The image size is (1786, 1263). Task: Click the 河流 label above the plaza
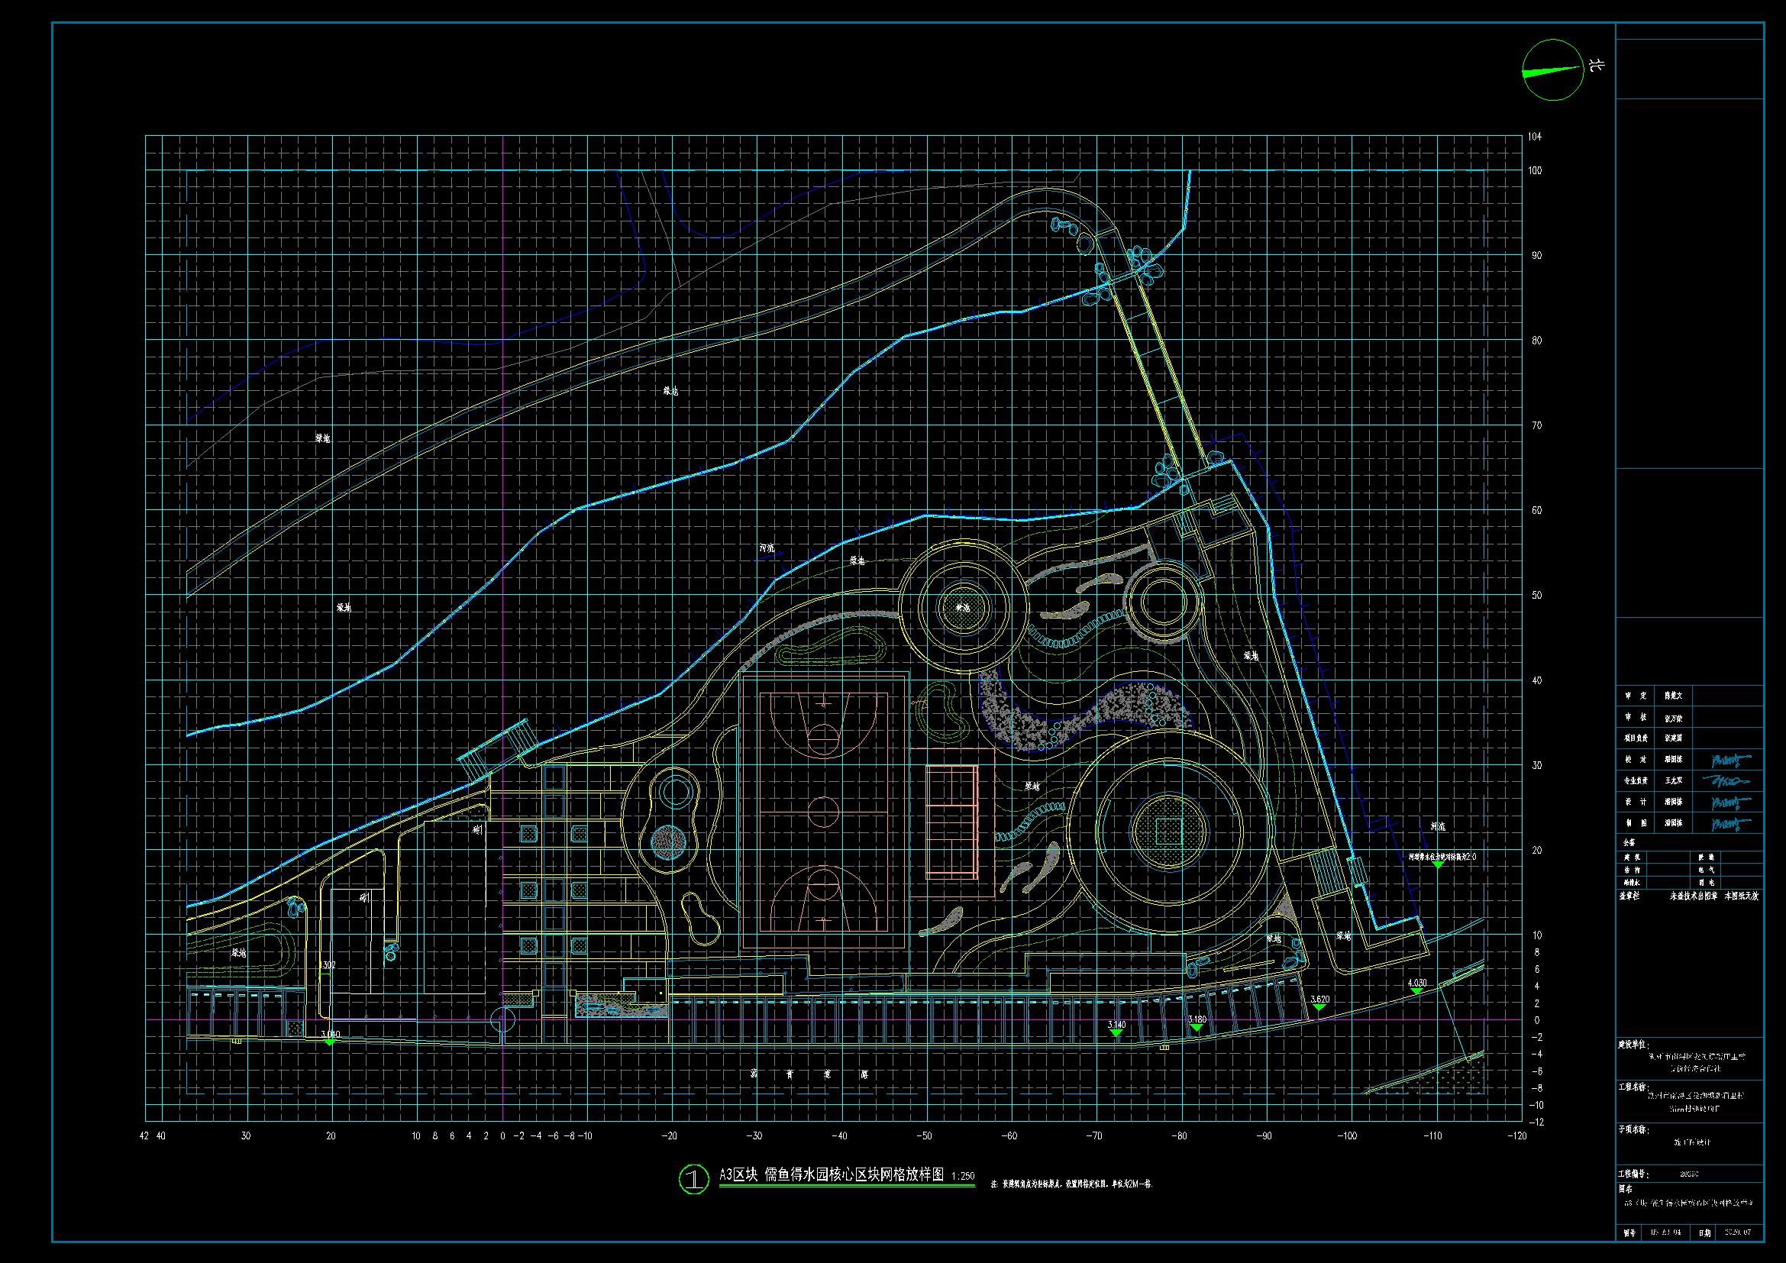(767, 548)
